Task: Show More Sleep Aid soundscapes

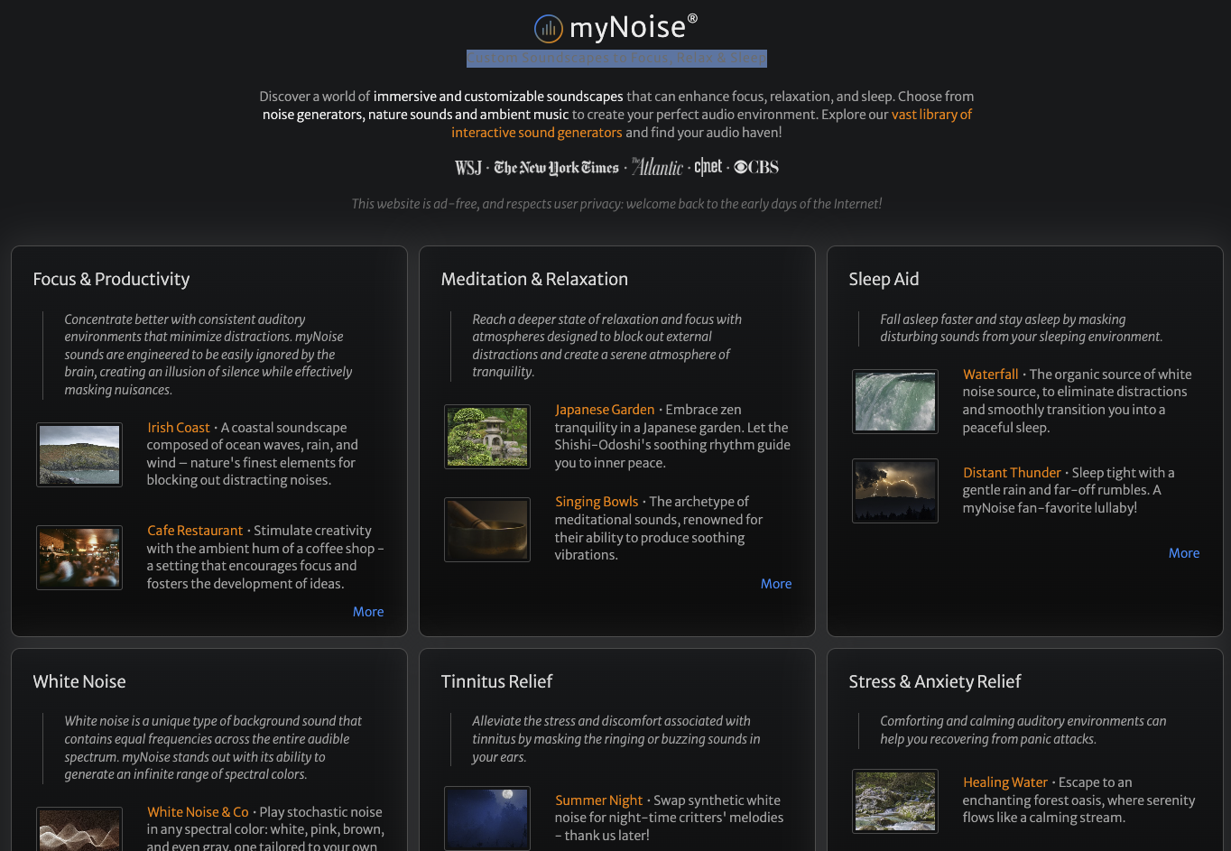Action: click(1184, 553)
